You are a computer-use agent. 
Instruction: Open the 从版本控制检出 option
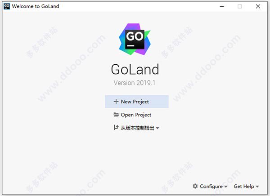coord(137,128)
